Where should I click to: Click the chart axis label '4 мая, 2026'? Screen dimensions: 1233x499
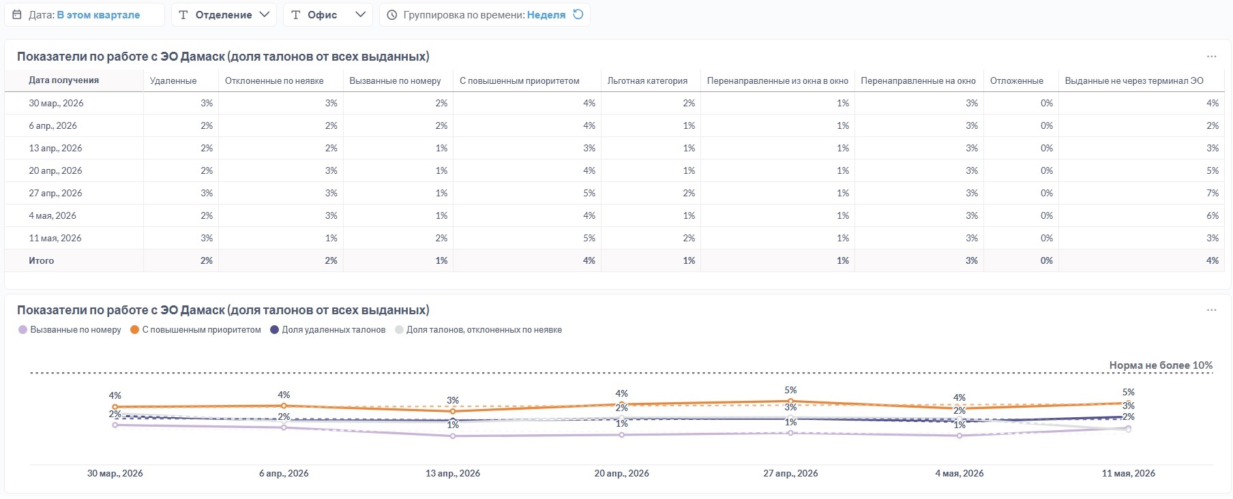click(959, 473)
